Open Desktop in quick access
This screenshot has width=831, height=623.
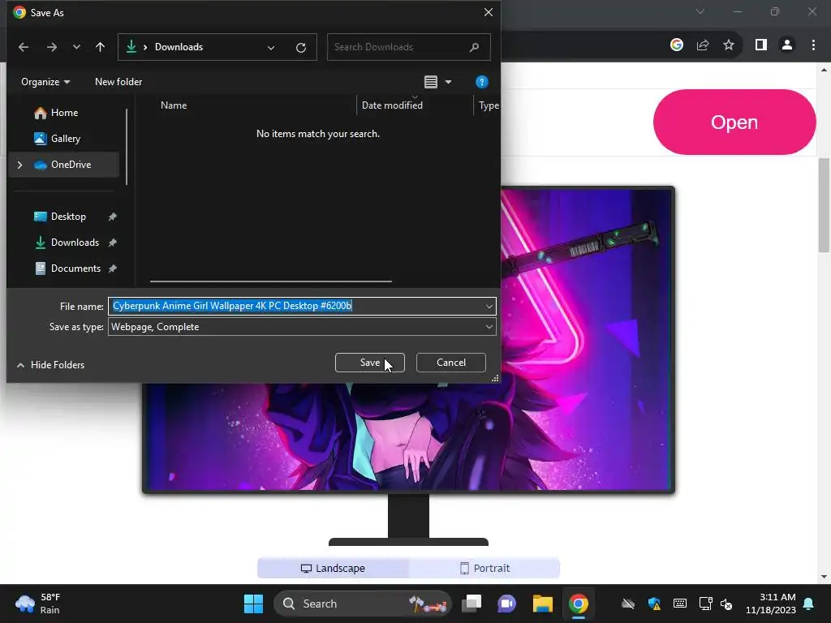68,216
